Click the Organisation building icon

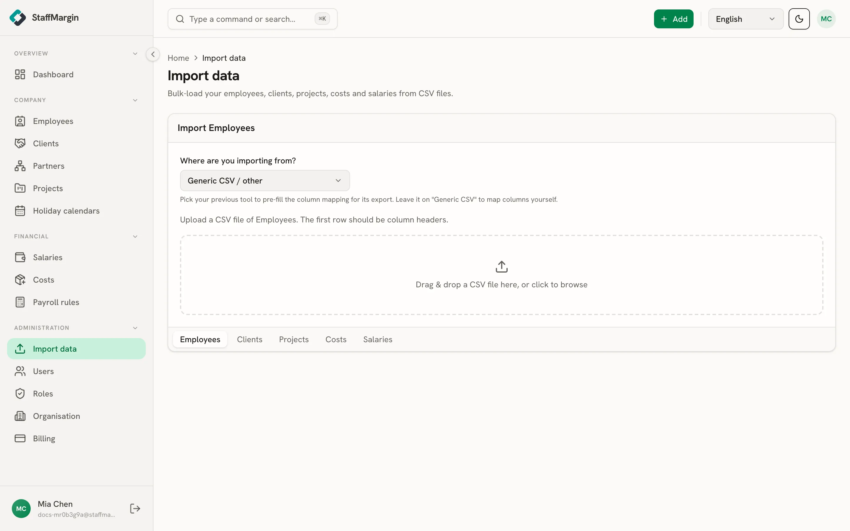coord(20,416)
